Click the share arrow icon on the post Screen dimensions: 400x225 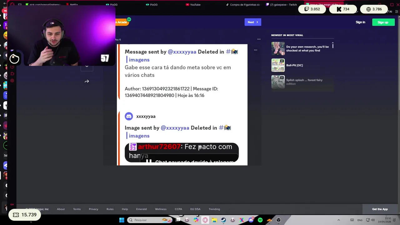pyautogui.click(x=87, y=81)
